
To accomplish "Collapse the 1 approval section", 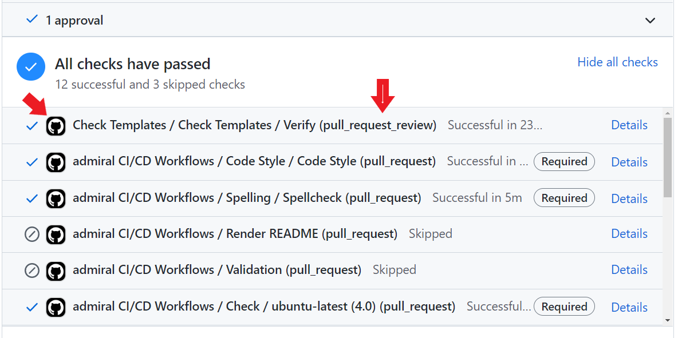I will click(650, 20).
